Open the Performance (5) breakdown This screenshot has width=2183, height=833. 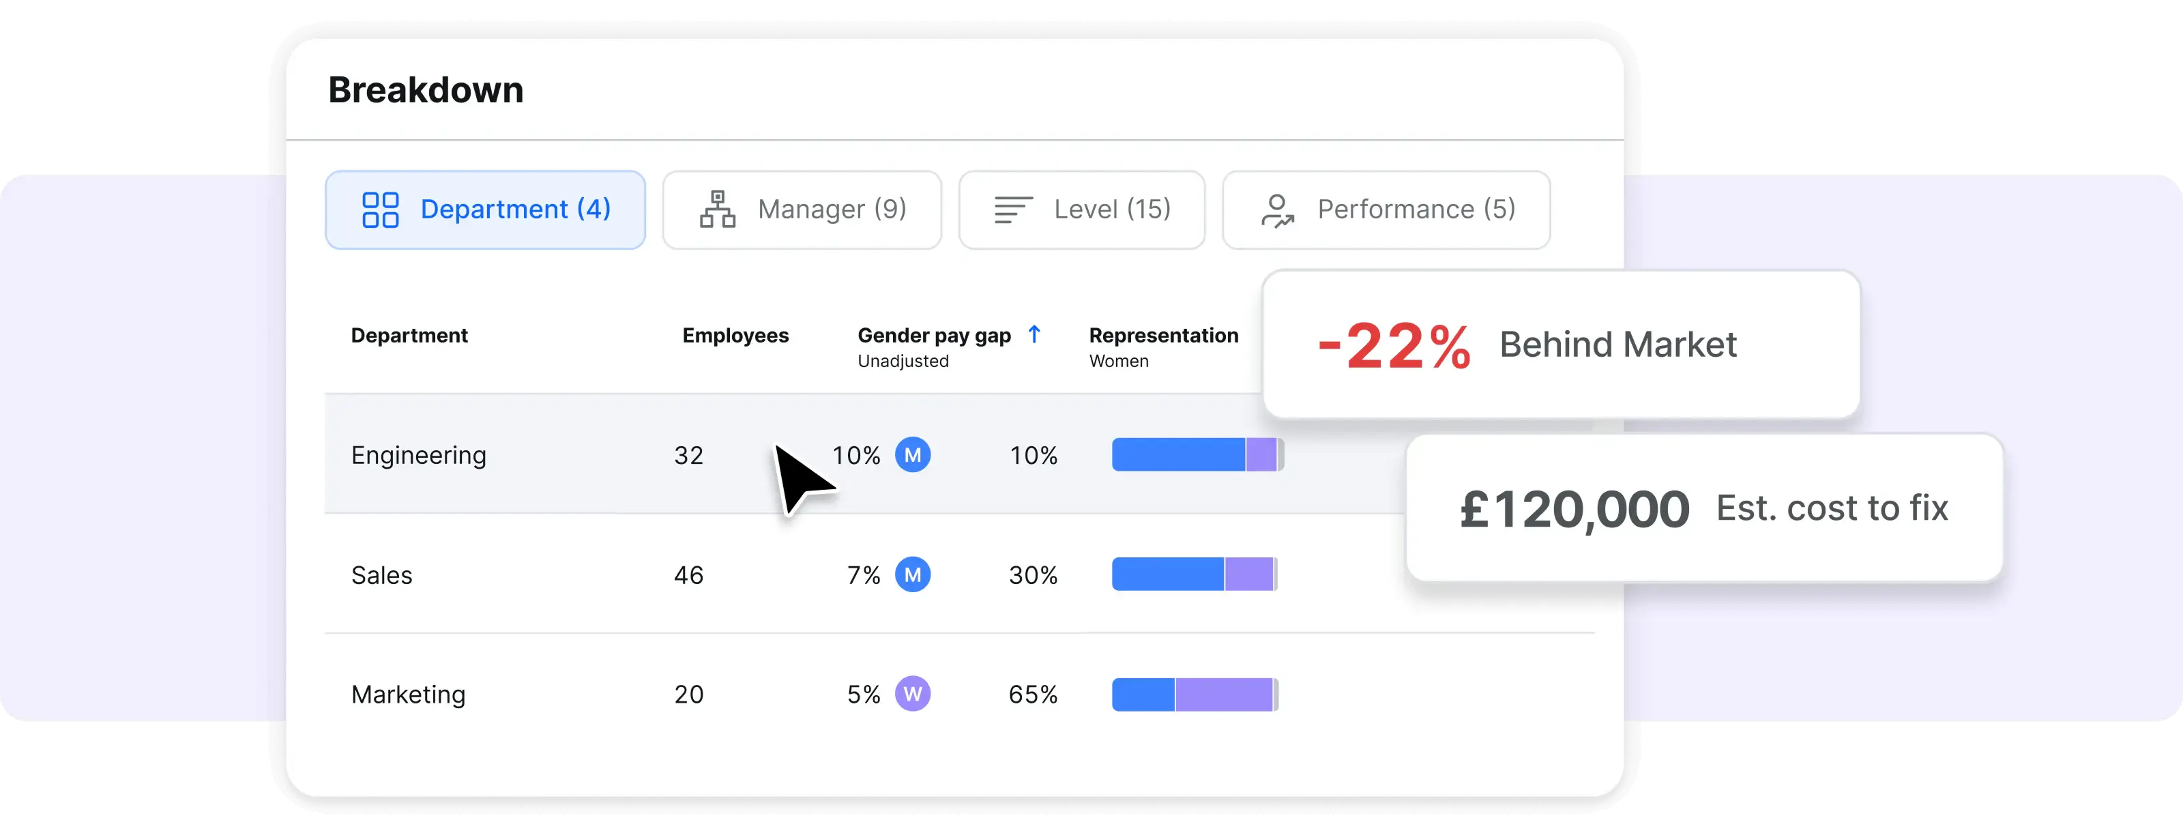(1386, 209)
